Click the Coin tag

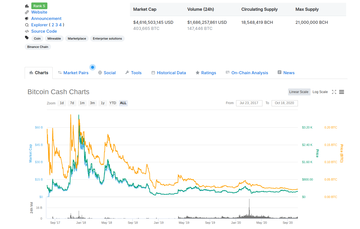coord(37,38)
